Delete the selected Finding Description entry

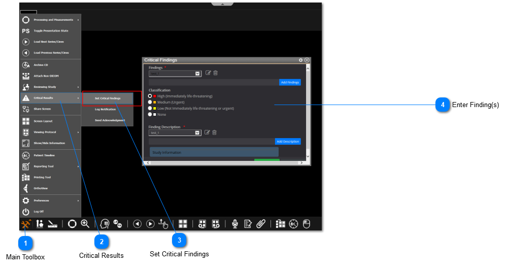[x=215, y=132]
